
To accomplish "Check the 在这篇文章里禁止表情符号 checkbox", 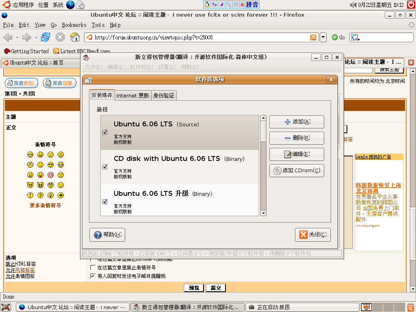I will pos(93,267).
